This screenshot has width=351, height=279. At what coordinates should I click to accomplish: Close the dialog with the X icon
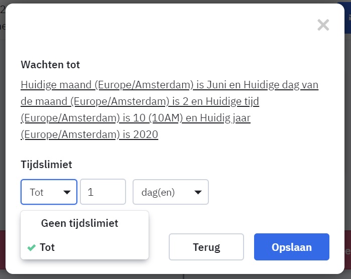pyautogui.click(x=323, y=25)
